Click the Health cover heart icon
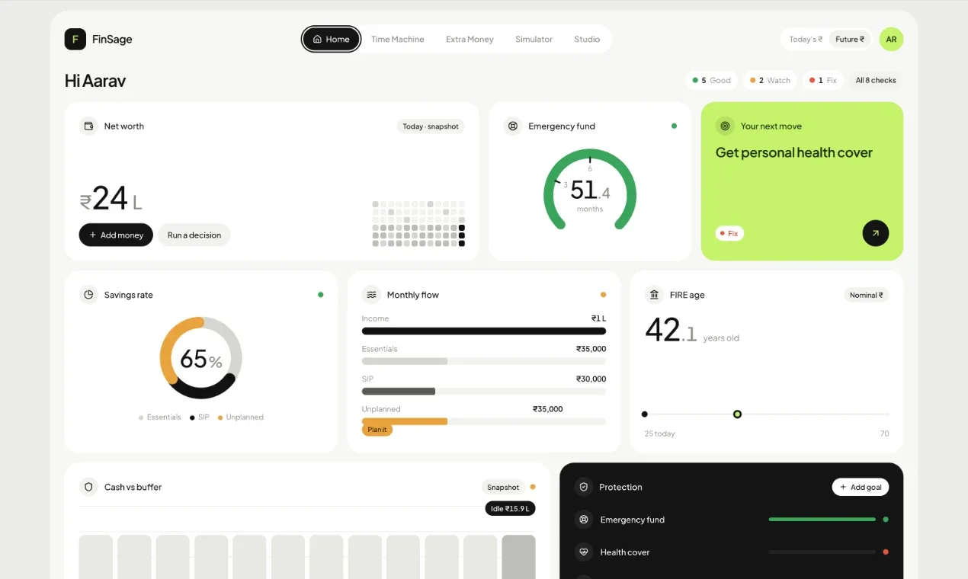Image resolution: width=968 pixels, height=579 pixels. click(584, 552)
